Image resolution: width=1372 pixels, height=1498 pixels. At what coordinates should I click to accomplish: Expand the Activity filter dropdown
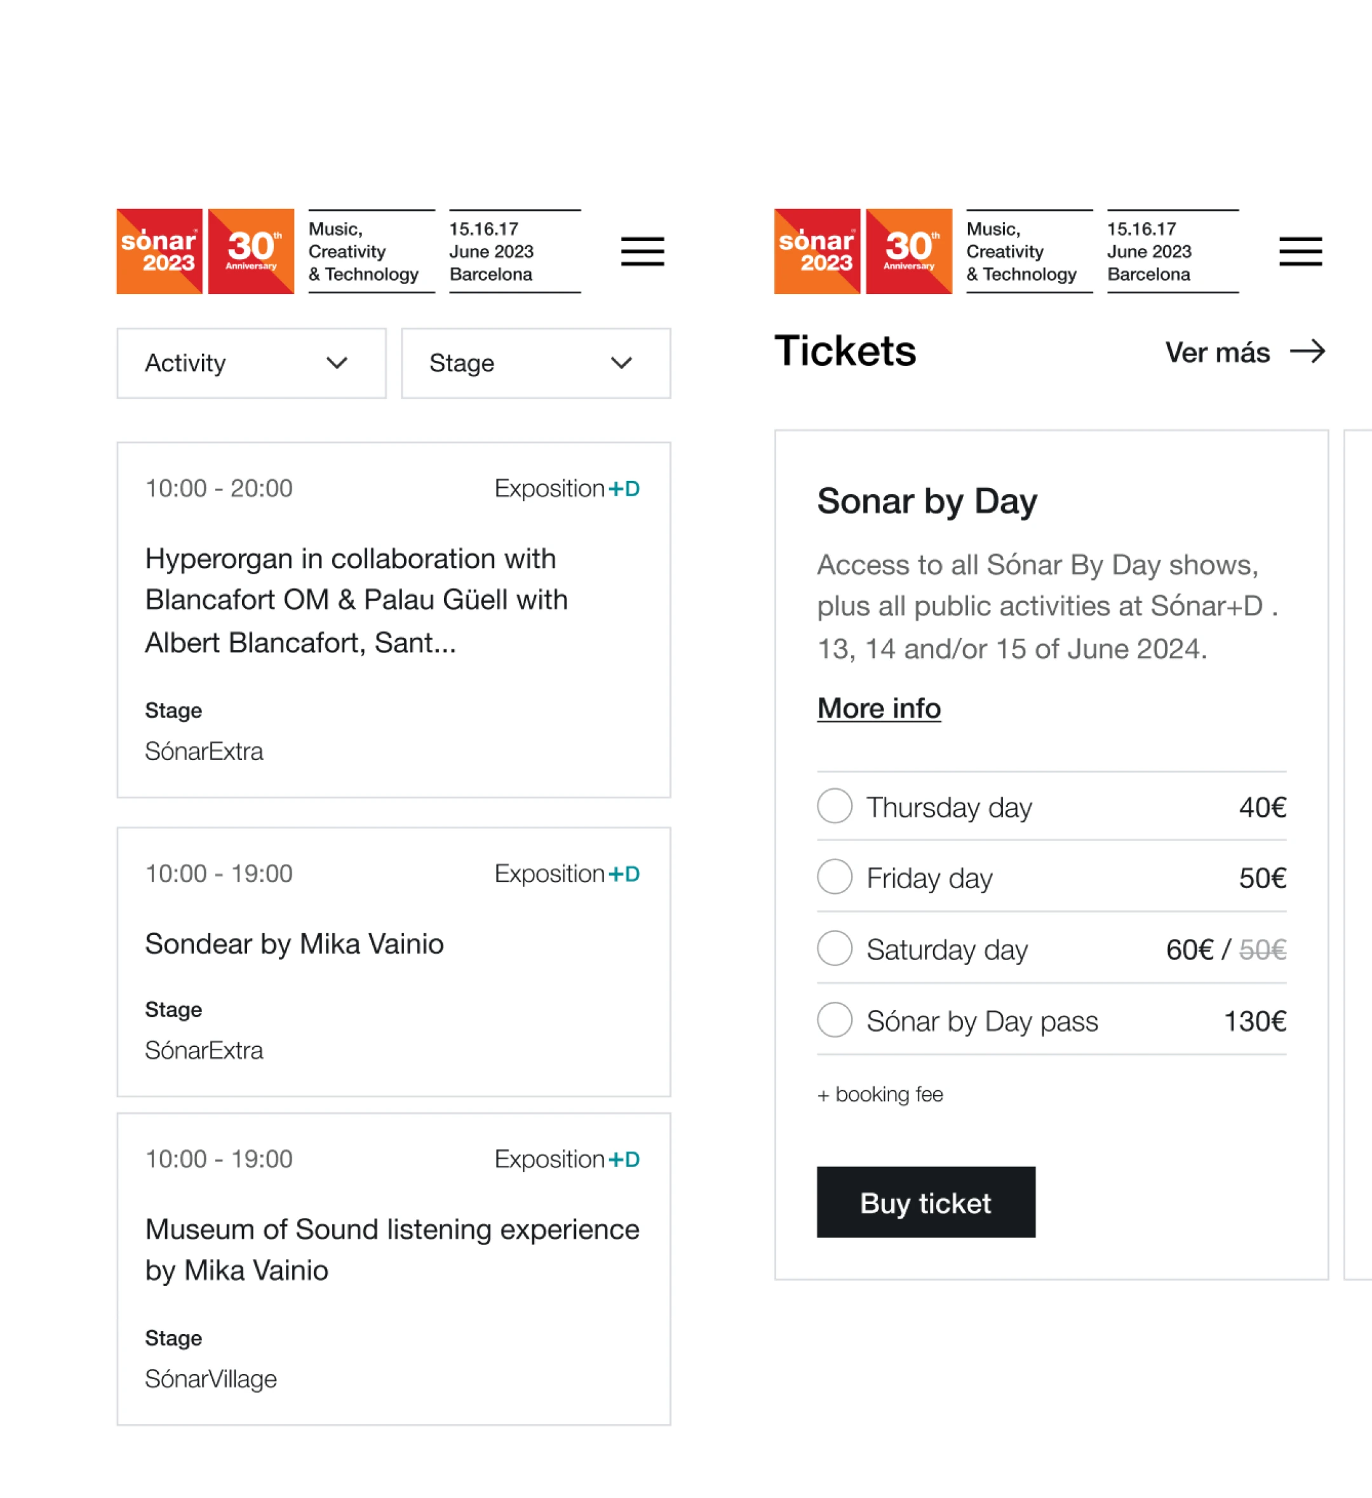click(x=251, y=363)
